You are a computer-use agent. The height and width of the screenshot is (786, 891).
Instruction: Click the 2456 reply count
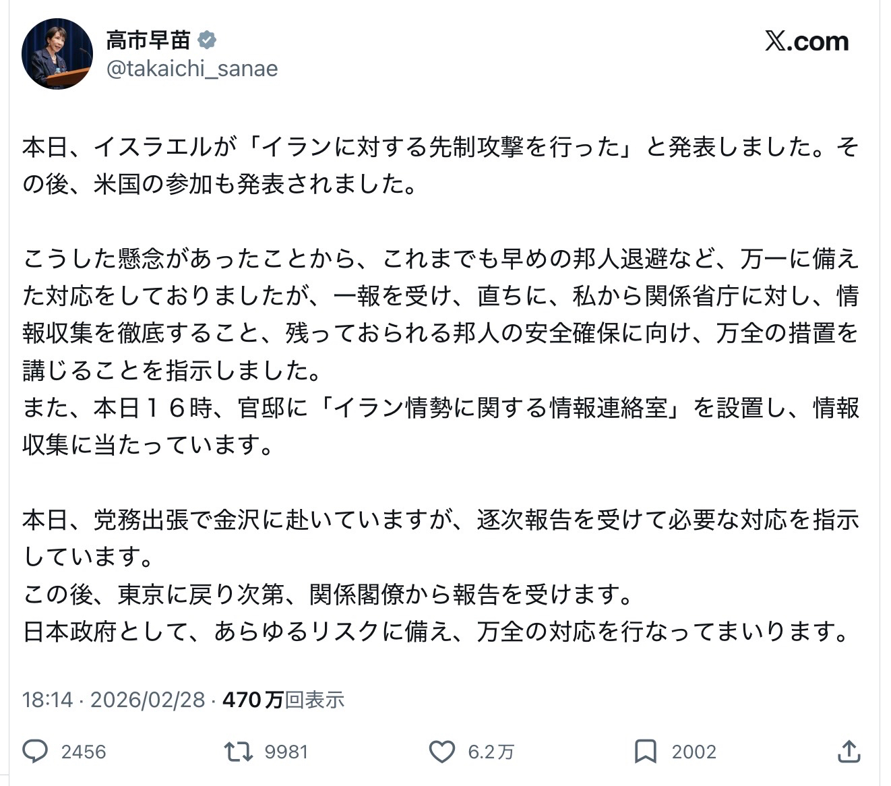pos(84,752)
